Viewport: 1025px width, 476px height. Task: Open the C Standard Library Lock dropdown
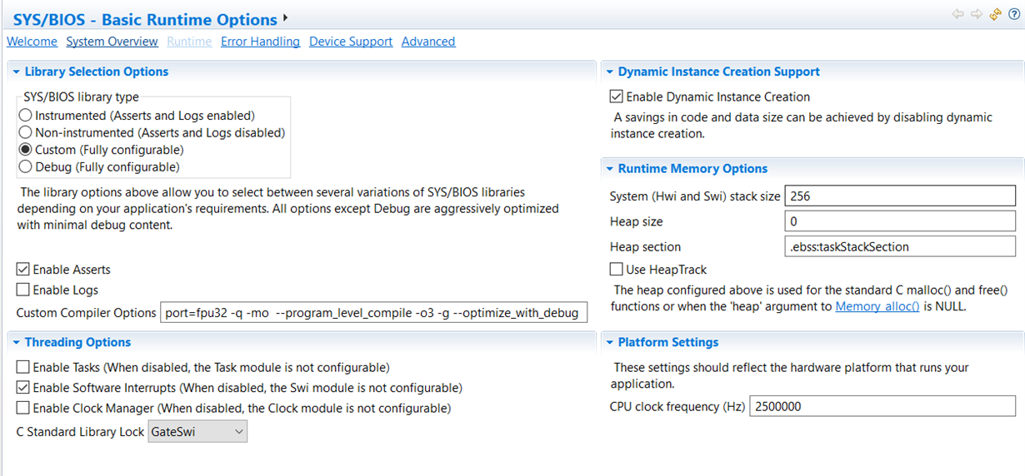(x=197, y=432)
